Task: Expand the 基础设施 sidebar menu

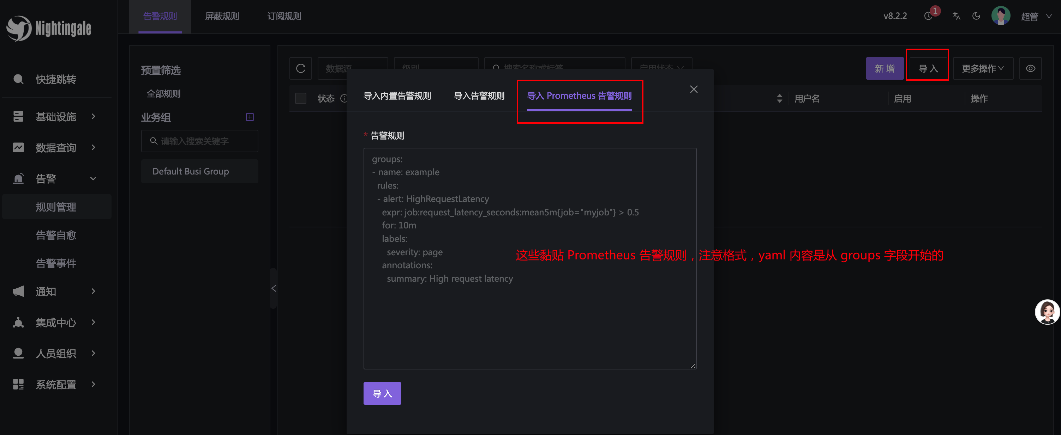Action: tap(56, 116)
